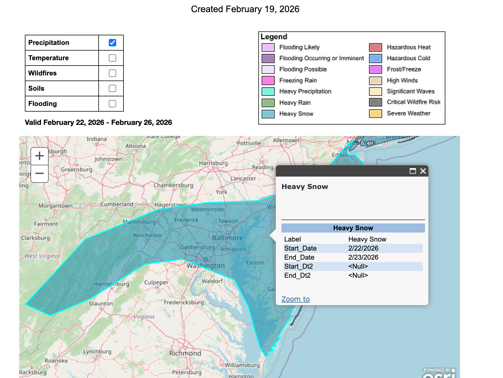The image size is (503, 378).
Task: Turn on the Soils layer checkbox
Action: click(x=112, y=88)
